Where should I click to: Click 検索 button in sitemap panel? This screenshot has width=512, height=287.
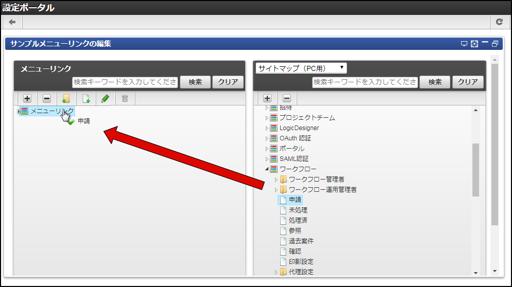pos(435,82)
